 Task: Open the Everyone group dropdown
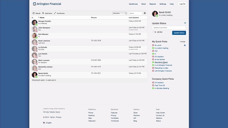(120, 14)
